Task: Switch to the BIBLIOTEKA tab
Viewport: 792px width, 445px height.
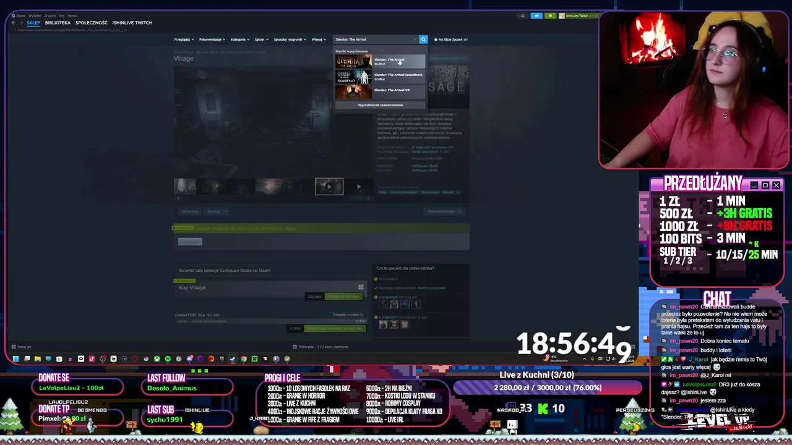Action: pyautogui.click(x=58, y=23)
